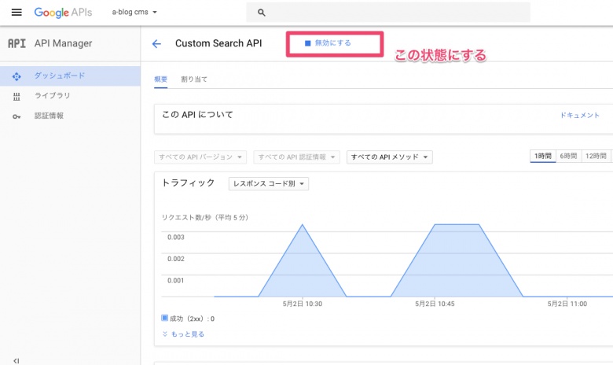Switch to the 割り当て tab

point(194,79)
